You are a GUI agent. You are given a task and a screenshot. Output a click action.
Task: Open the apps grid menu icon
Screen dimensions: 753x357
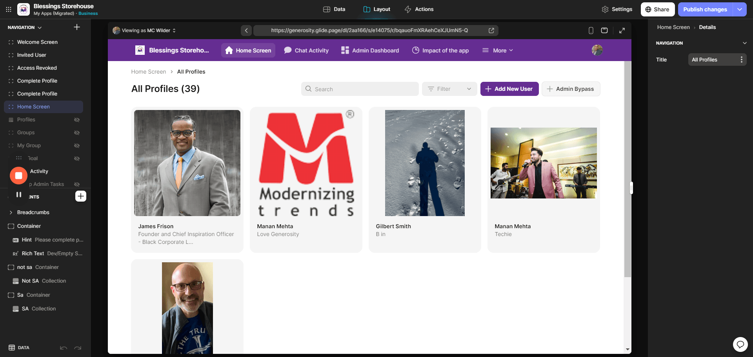click(9, 9)
